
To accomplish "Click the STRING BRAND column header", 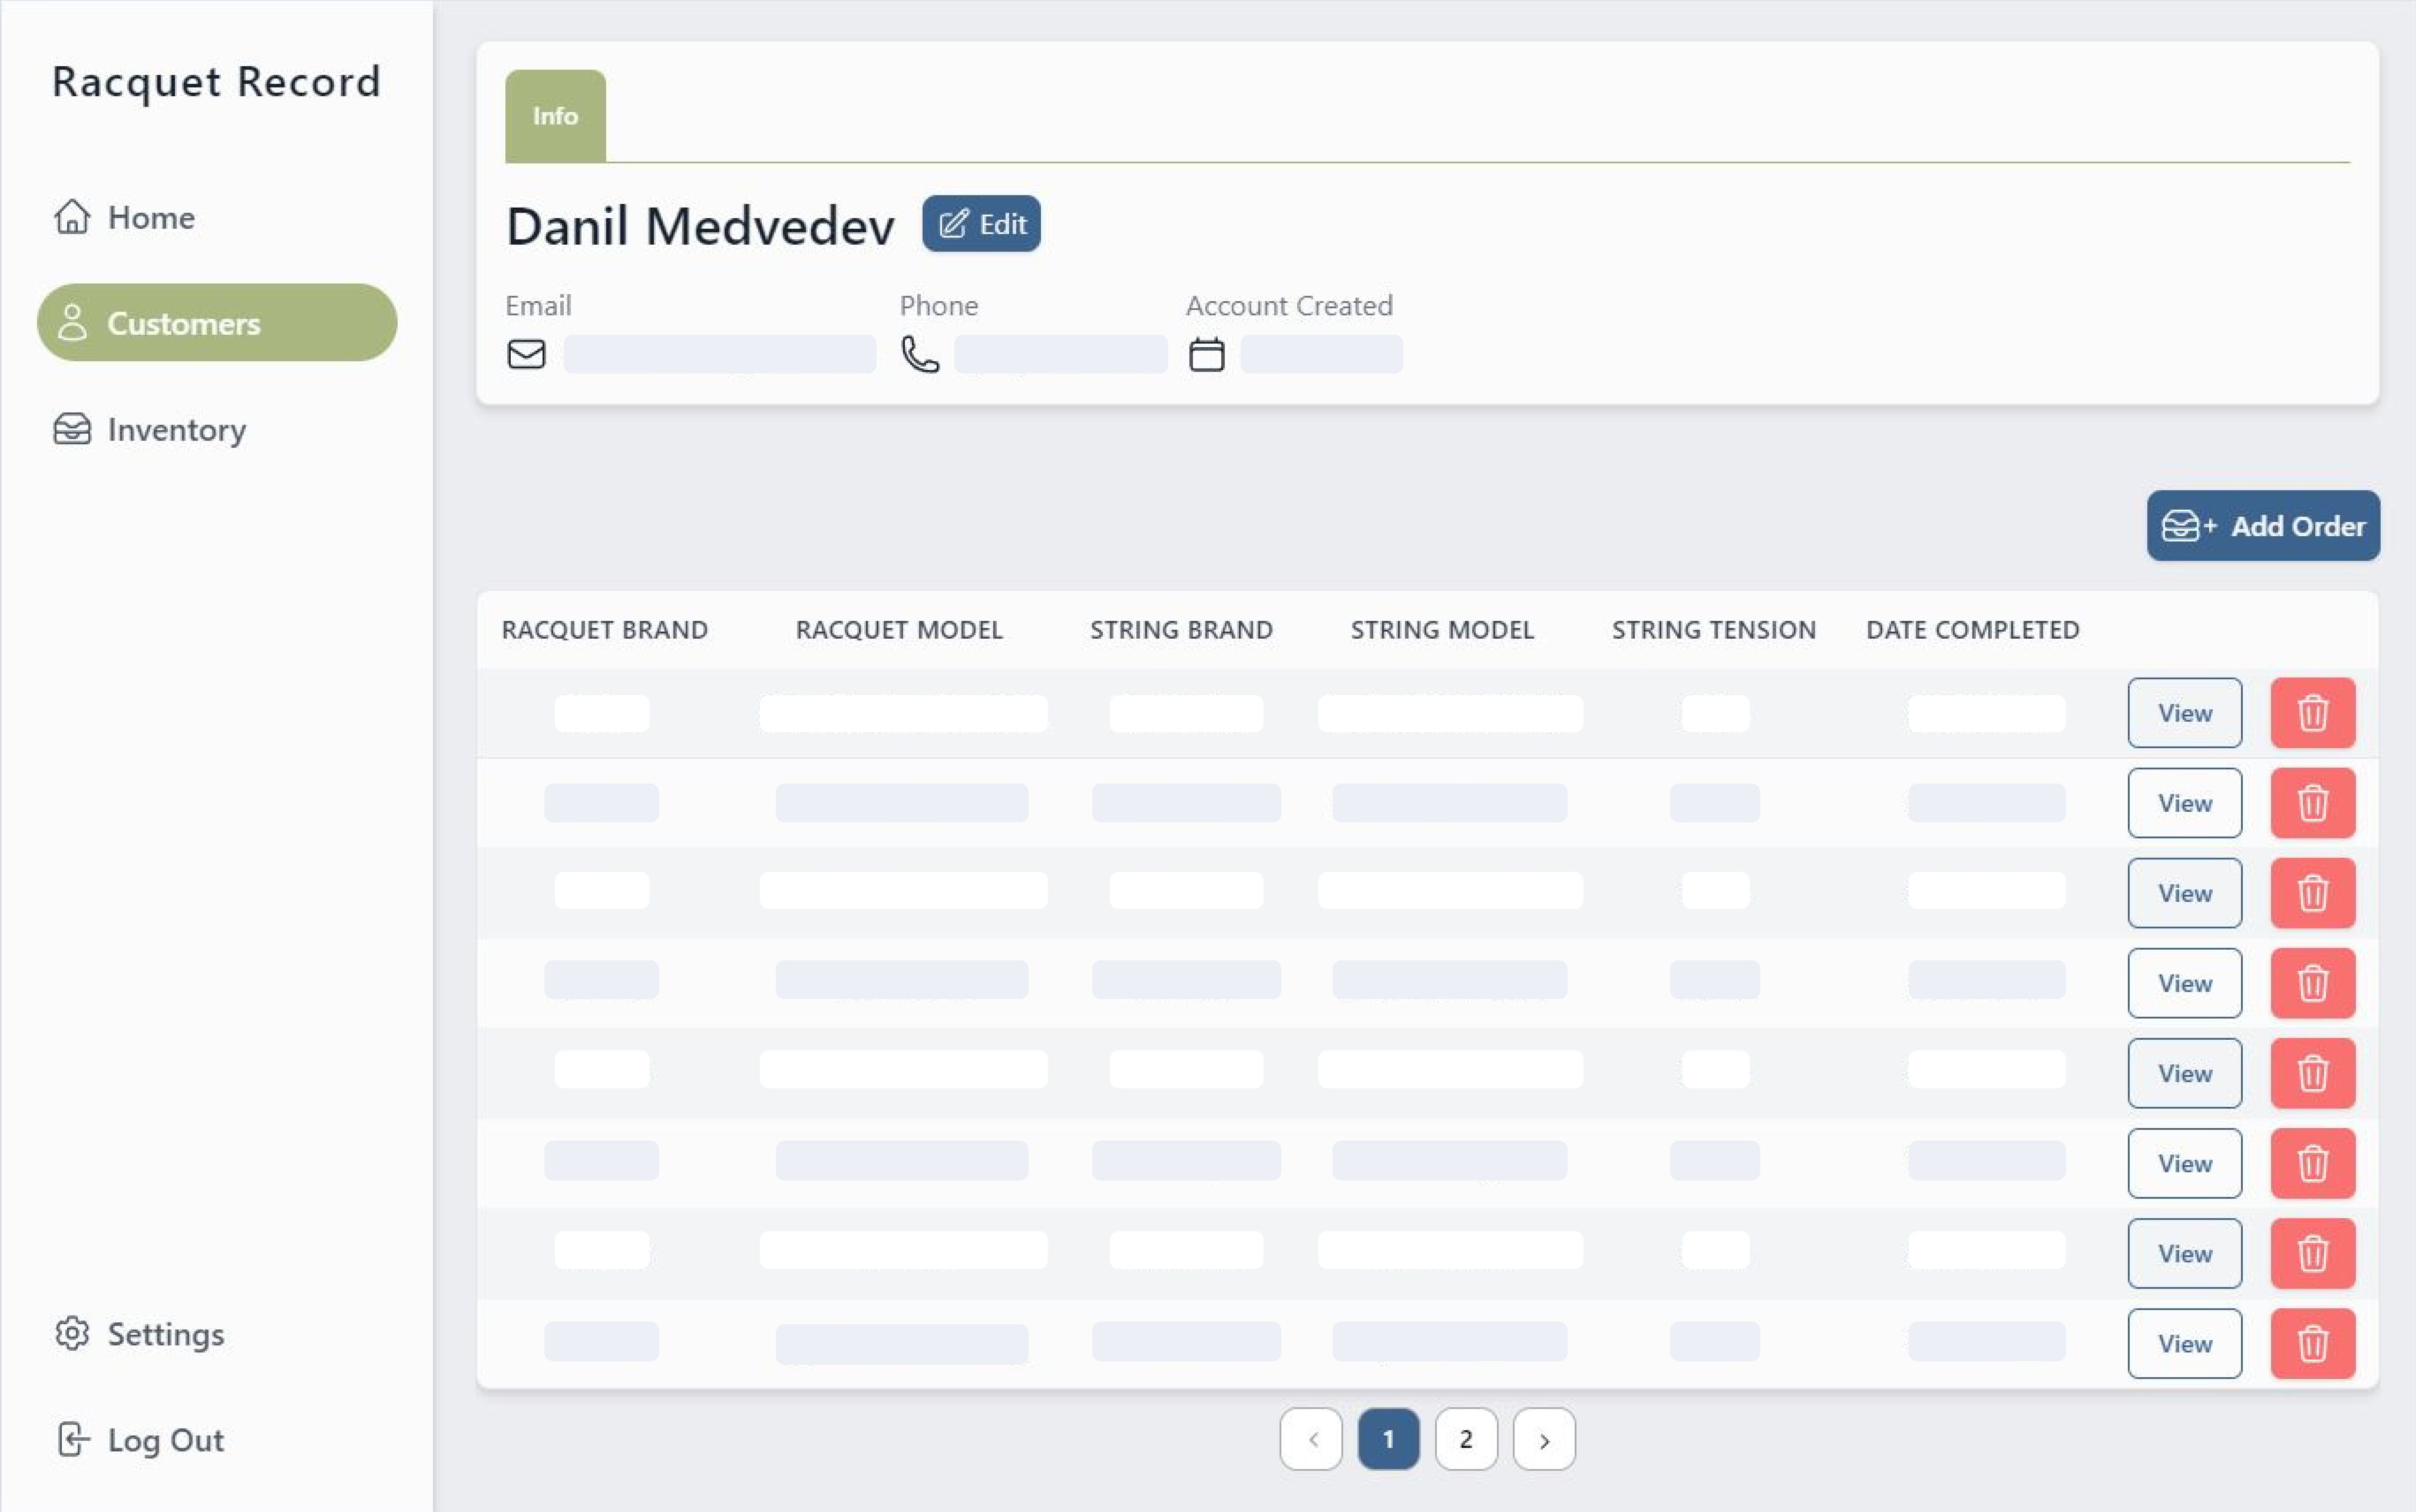I will click(1181, 630).
